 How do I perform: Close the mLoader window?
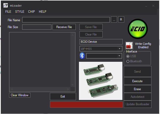[153, 6]
